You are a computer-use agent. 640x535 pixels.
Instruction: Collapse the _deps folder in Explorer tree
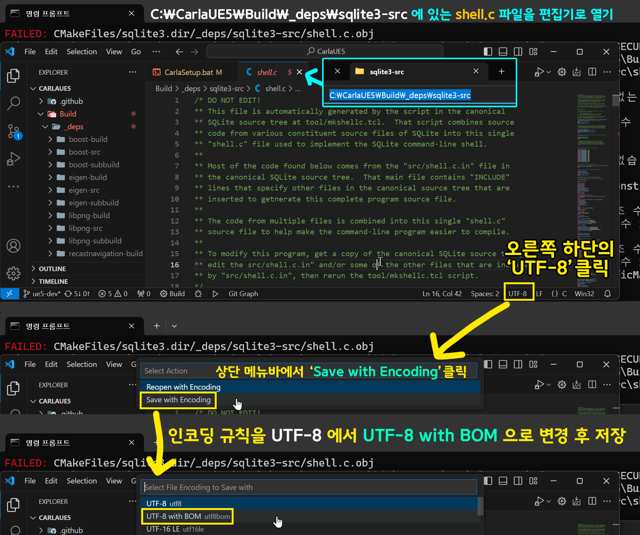click(x=45, y=127)
